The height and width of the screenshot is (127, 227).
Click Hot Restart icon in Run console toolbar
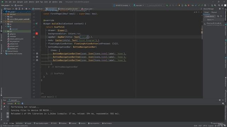(x=18, y=103)
